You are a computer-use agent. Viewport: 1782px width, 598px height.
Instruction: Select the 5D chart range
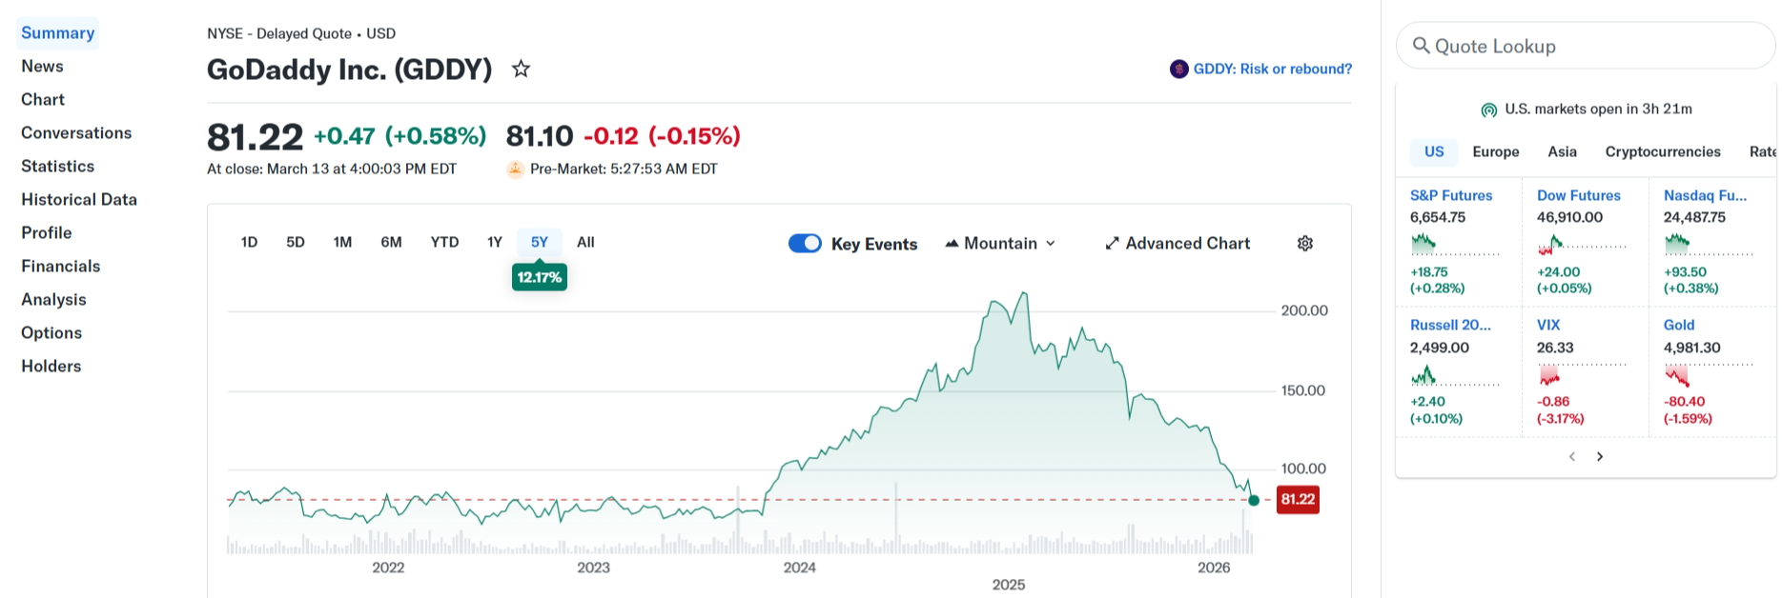click(296, 243)
